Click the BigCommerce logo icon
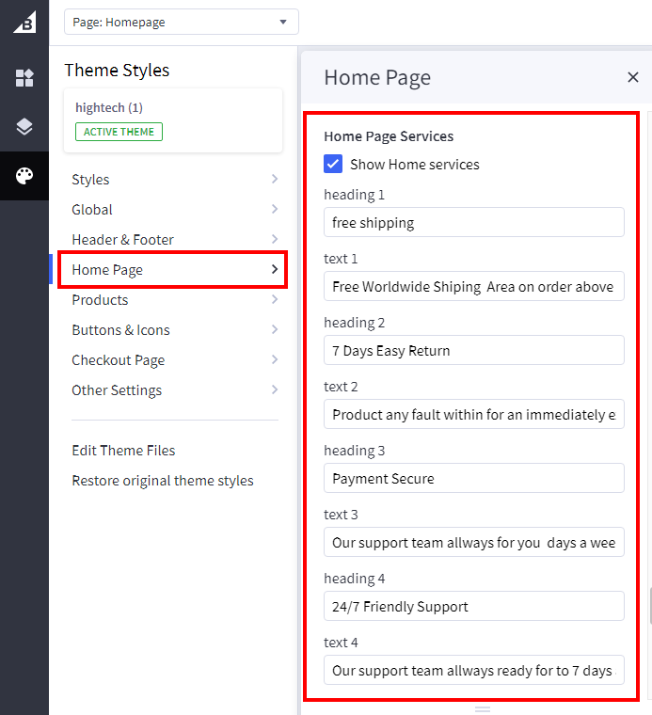Viewport: 652px width, 715px height. [24, 23]
